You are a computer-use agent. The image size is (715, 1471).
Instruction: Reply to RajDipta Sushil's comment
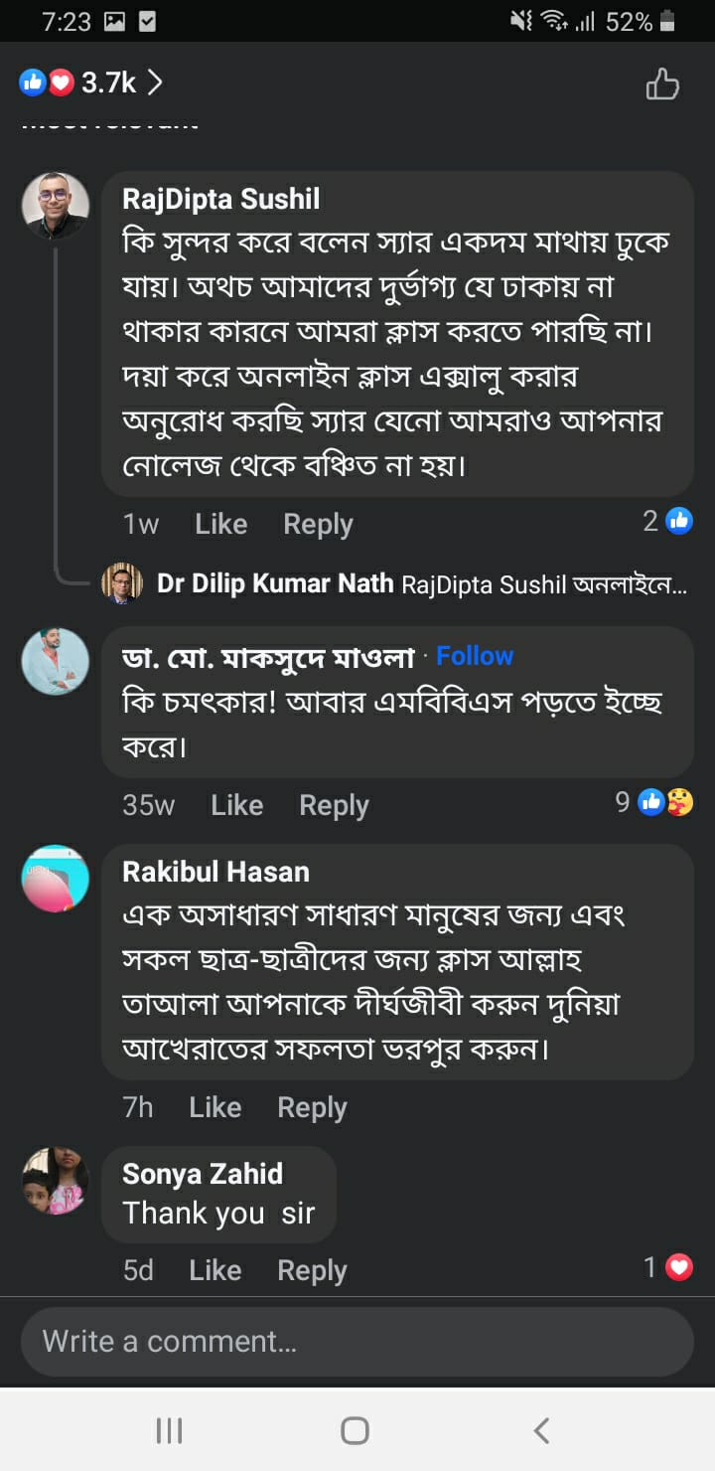coord(318,524)
